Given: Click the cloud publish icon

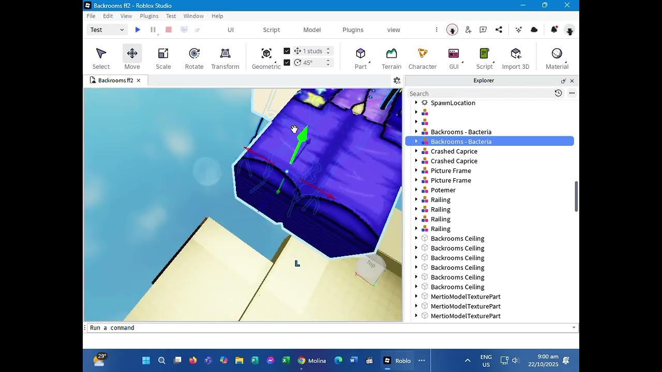Looking at the screenshot, I should pyautogui.click(x=534, y=30).
